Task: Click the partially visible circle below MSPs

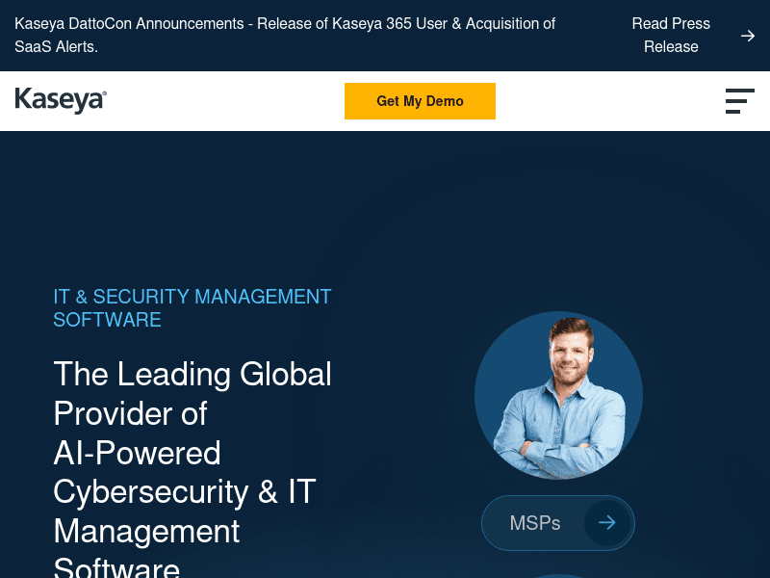Action: click(558, 575)
